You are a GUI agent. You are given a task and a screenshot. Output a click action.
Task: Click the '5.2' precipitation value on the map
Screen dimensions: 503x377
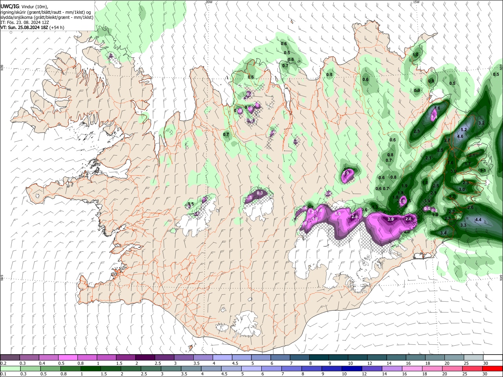coord(463,130)
